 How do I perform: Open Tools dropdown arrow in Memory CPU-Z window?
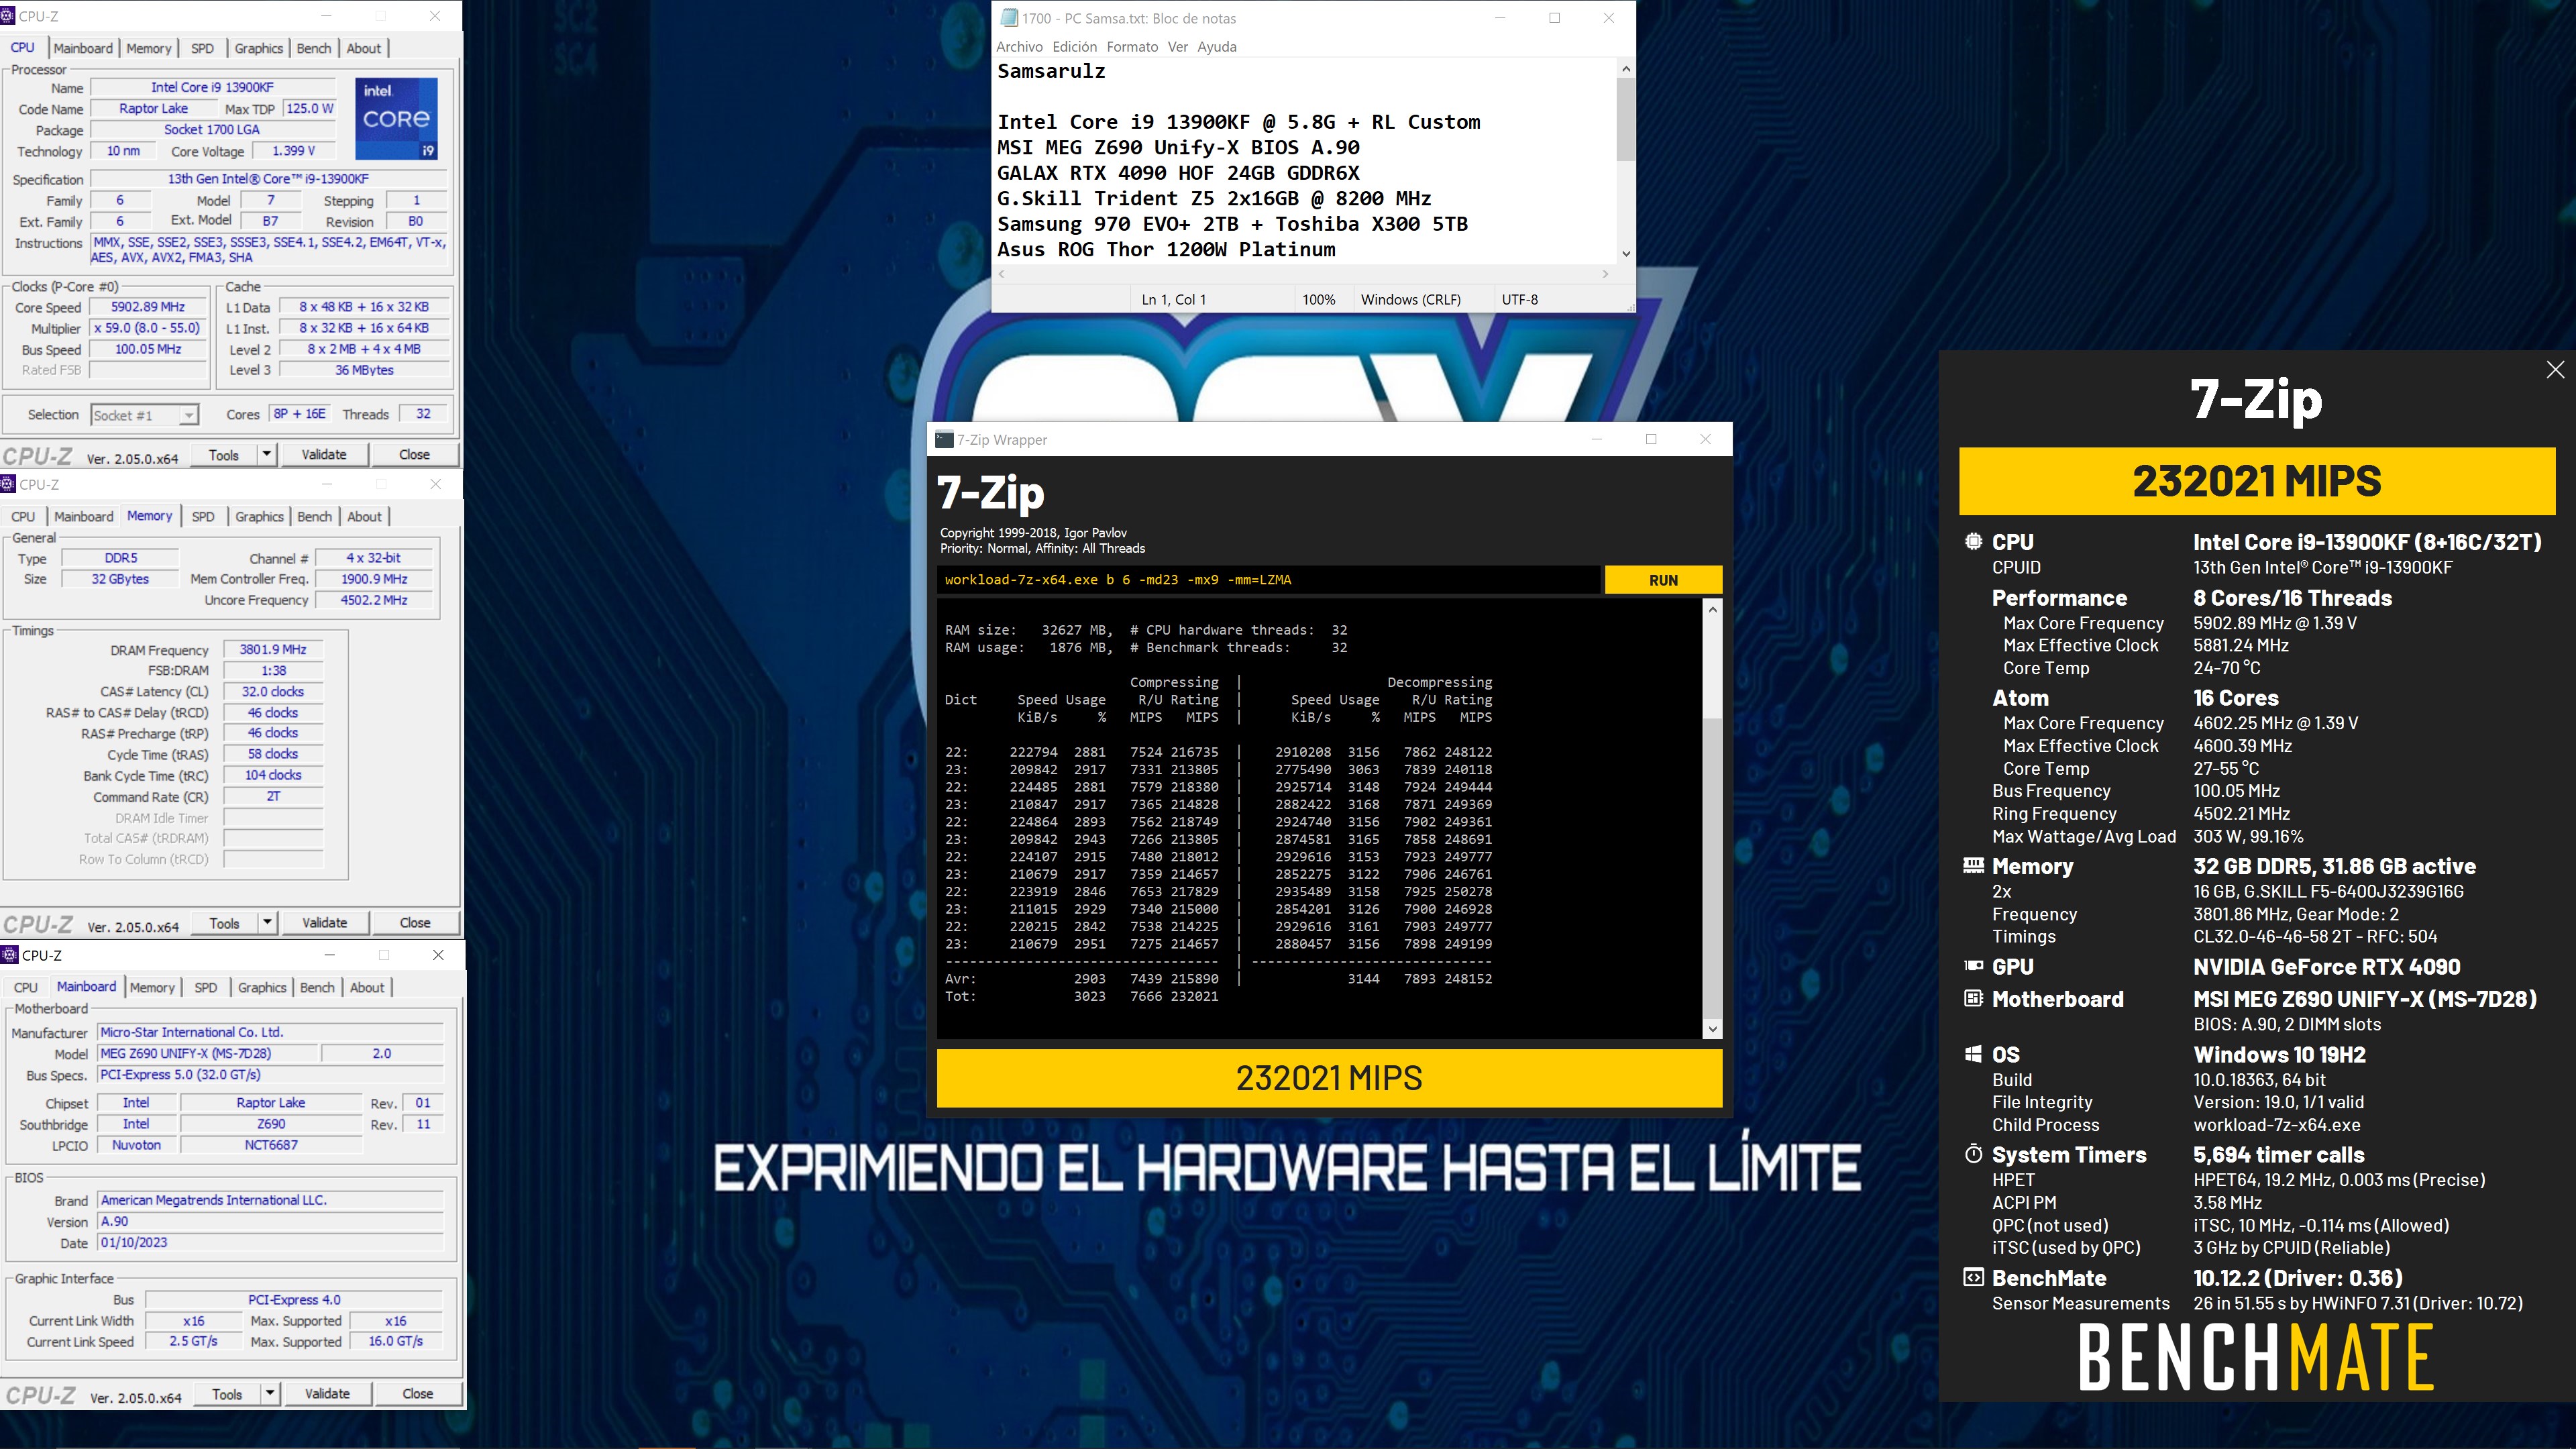click(267, 922)
